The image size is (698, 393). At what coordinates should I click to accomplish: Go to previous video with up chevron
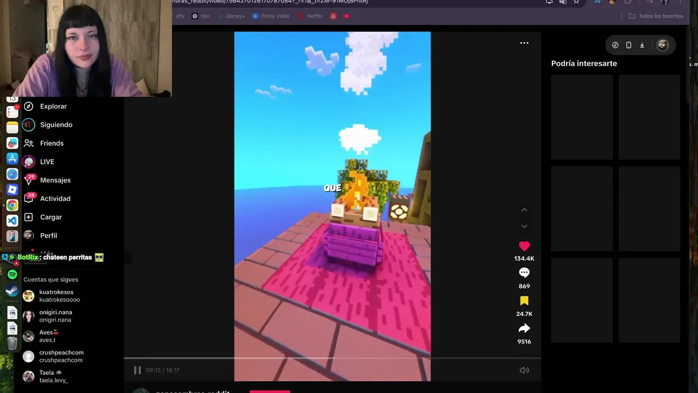click(x=524, y=210)
